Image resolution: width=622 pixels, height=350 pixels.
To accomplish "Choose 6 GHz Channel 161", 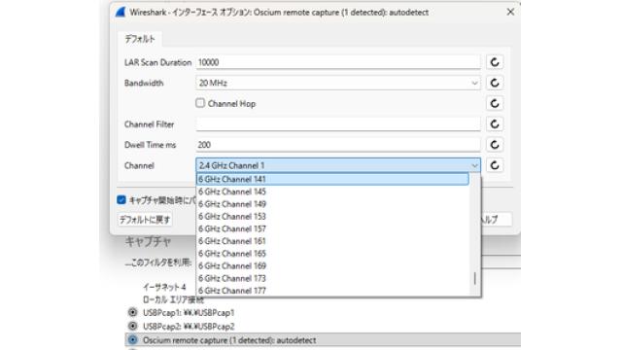I will click(332, 241).
